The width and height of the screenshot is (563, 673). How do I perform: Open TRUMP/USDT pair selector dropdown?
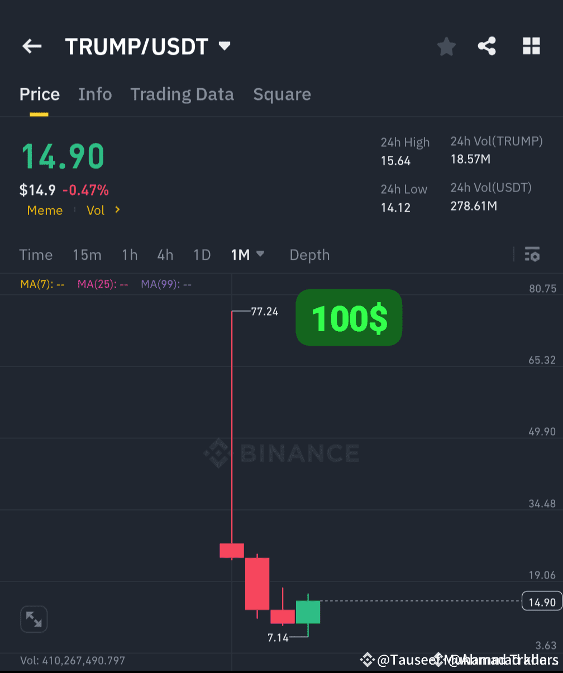pos(225,46)
